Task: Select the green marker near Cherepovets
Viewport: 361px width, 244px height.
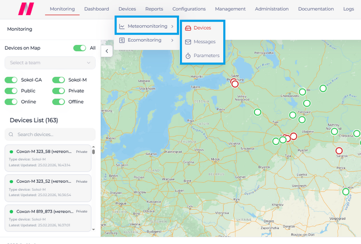Action: (x=302, y=92)
